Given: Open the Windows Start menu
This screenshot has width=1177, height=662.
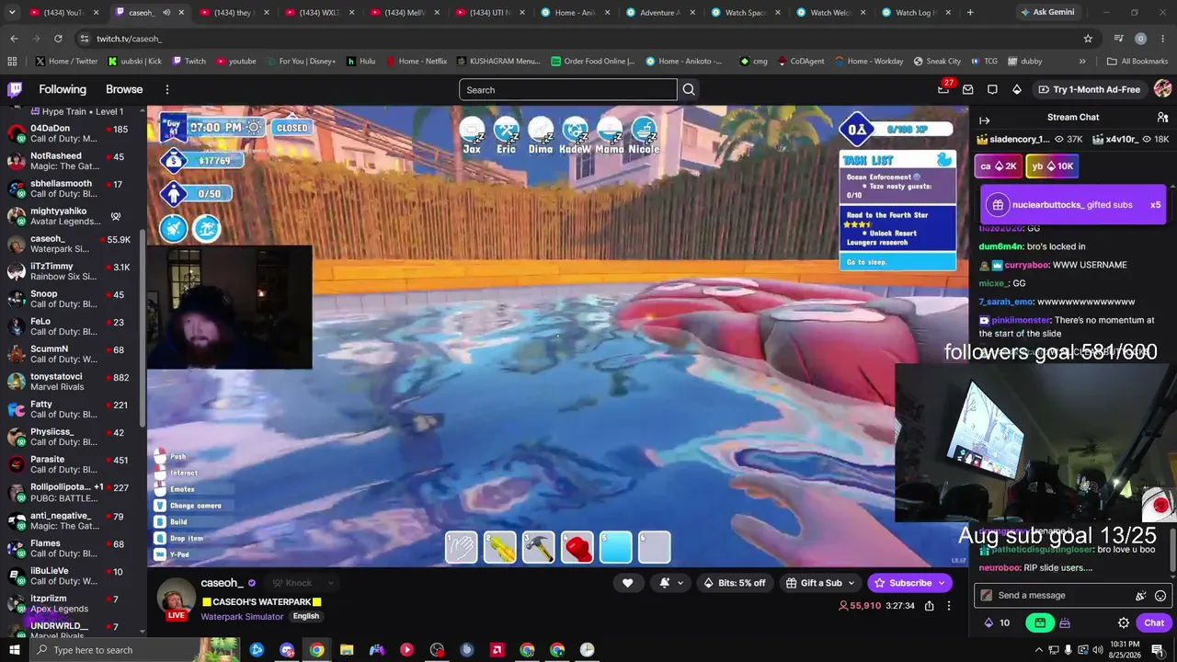Looking at the screenshot, I should tap(14, 650).
